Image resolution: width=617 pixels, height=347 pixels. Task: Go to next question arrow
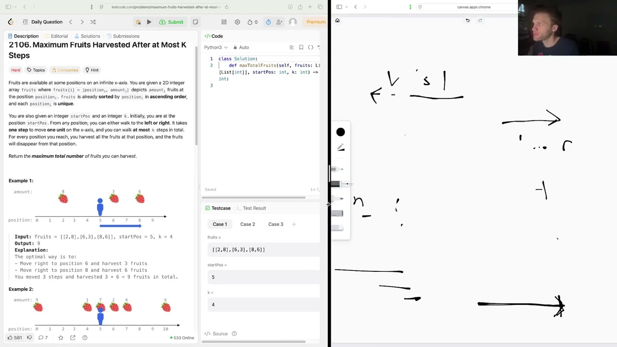(x=82, y=22)
